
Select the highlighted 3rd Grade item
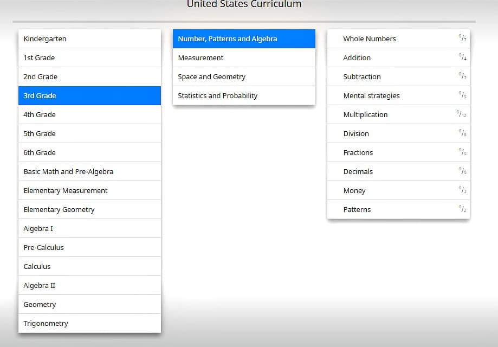[x=89, y=95]
